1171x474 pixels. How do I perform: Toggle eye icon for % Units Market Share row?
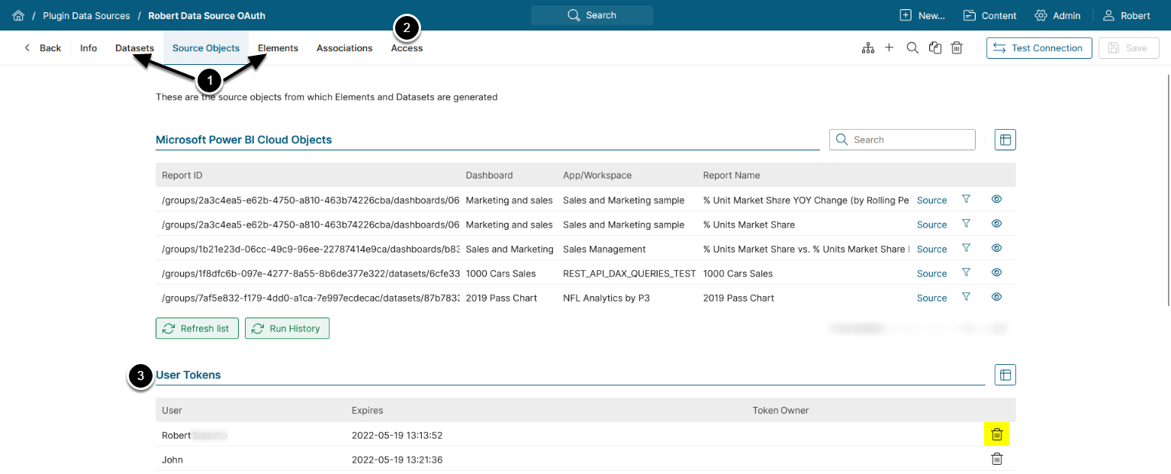[996, 224]
